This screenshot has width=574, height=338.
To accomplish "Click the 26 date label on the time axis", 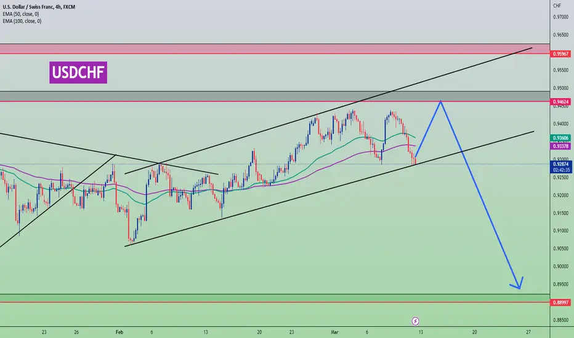I will click(76, 332).
